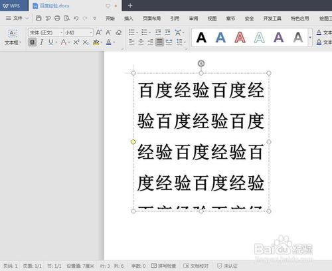Expand the quick access toolbar customize arrow

[x=94, y=19]
